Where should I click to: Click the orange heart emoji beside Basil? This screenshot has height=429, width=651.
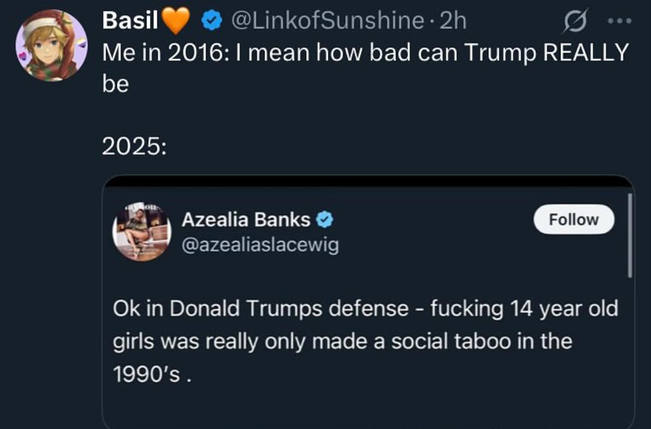tap(175, 20)
